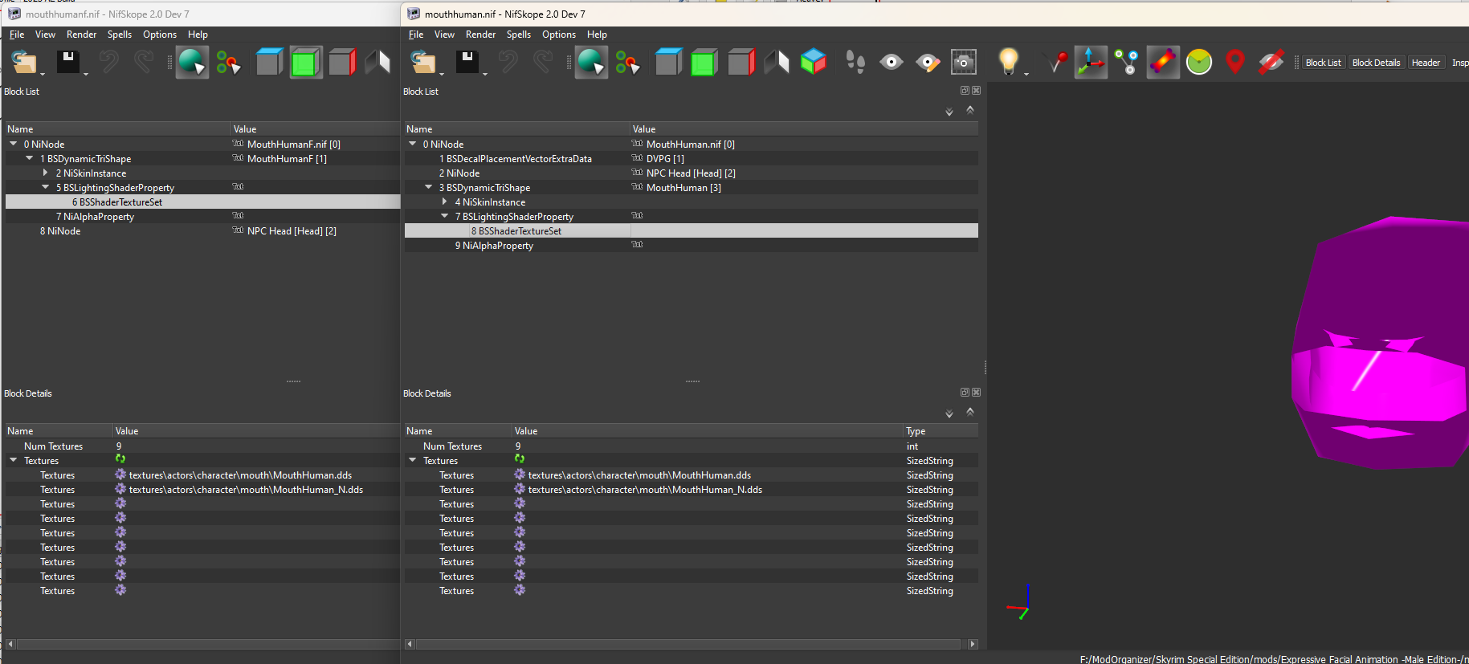
Task: Click the Save floppy icon in mouthhumanf.nif window
Action: [68, 62]
